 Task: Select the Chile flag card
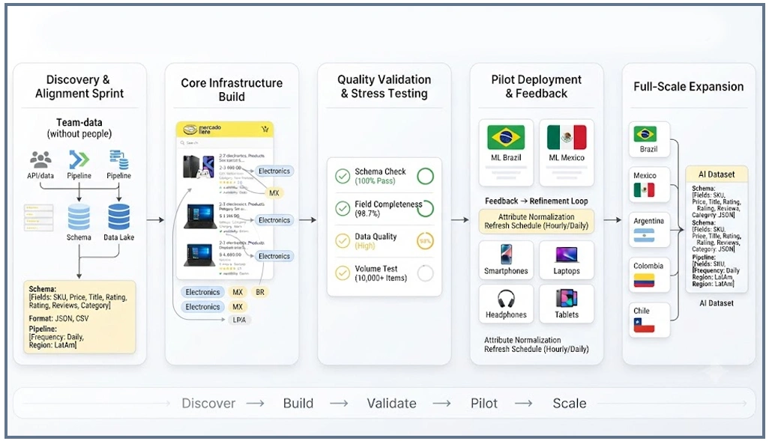coord(649,320)
